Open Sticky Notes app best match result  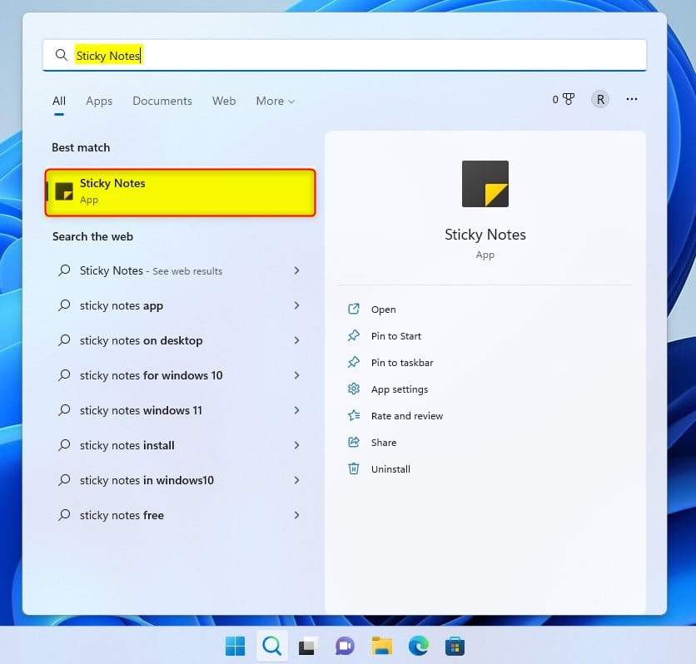[x=180, y=192]
